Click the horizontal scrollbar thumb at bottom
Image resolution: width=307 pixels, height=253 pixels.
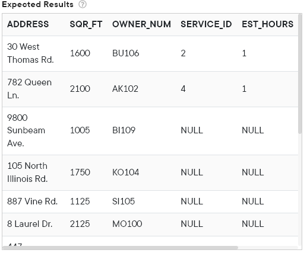(x=120, y=248)
